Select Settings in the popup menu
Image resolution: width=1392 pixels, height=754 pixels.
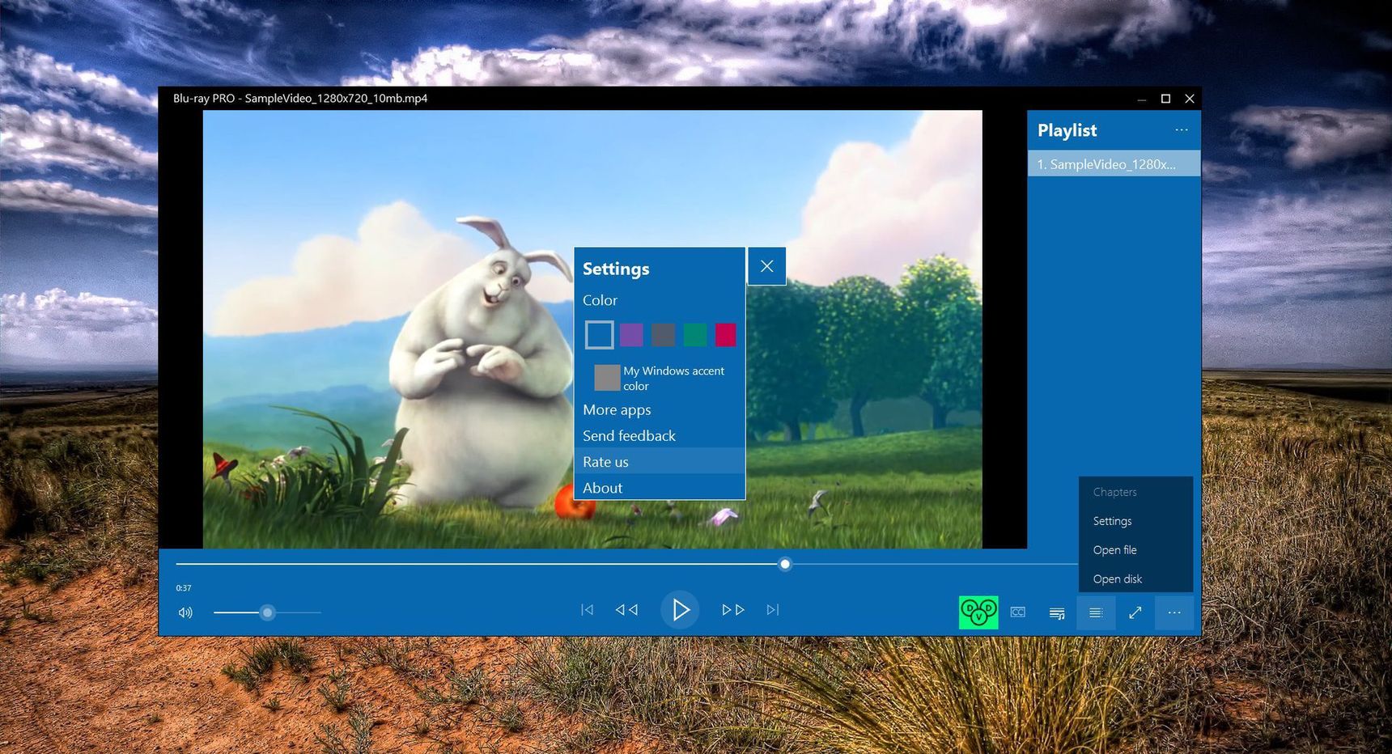click(1135, 521)
